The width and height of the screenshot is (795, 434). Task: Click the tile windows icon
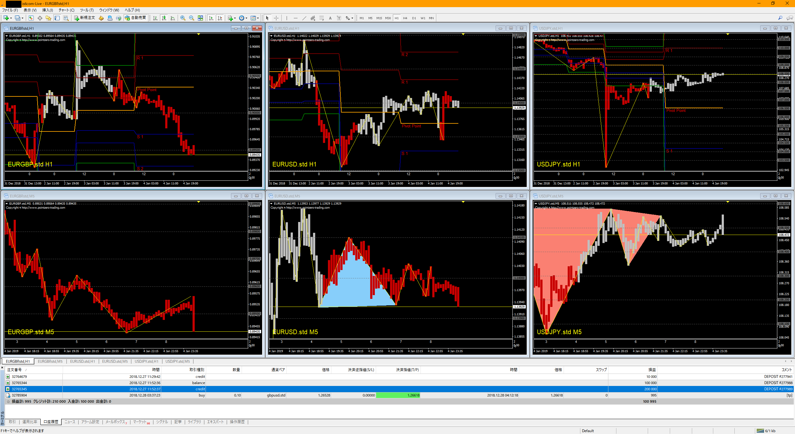(x=200, y=18)
